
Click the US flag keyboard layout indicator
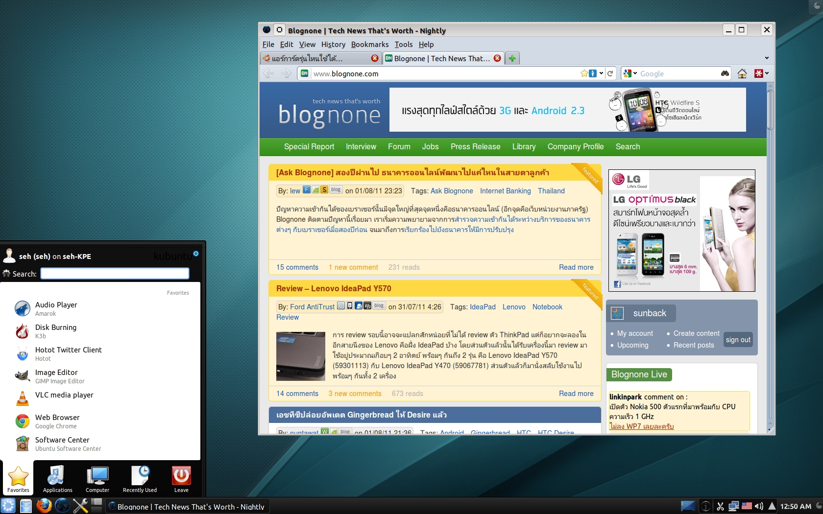pos(747,506)
